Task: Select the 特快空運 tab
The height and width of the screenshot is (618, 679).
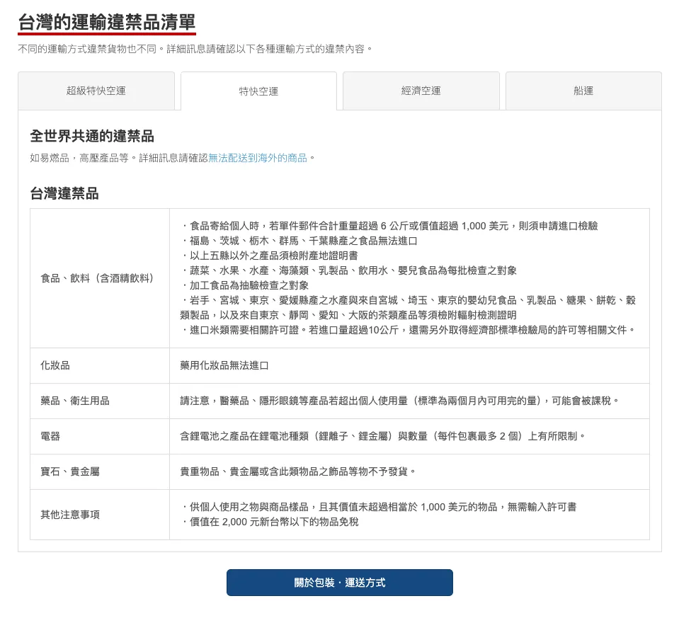Action: 258,91
